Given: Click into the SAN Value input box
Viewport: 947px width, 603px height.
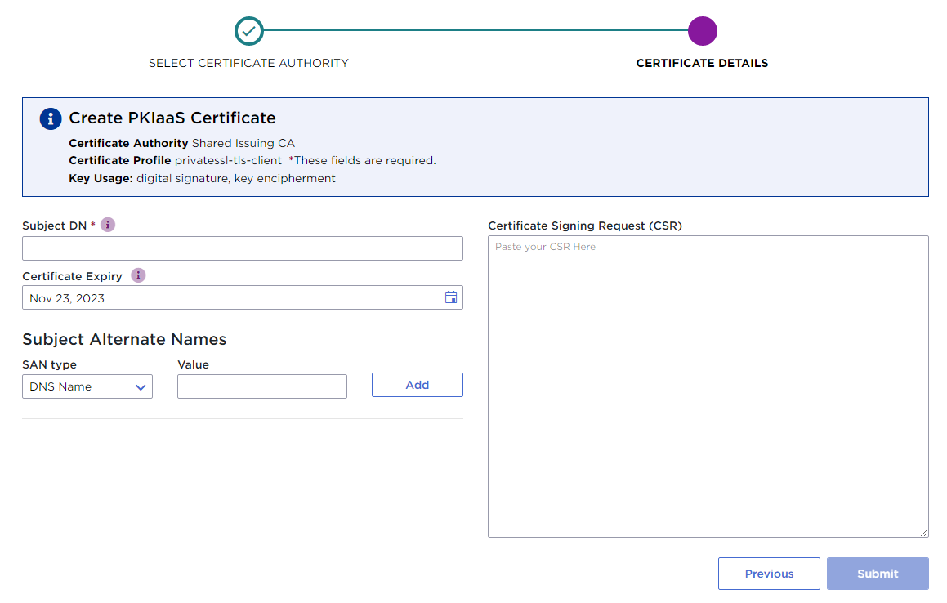Looking at the screenshot, I should coord(261,386).
